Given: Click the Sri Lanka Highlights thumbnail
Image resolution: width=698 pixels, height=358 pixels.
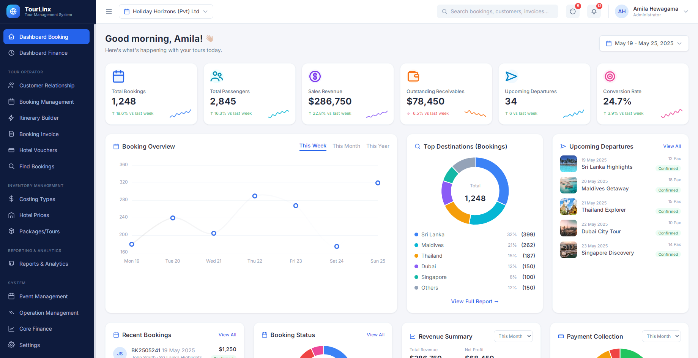Looking at the screenshot, I should click(x=569, y=164).
